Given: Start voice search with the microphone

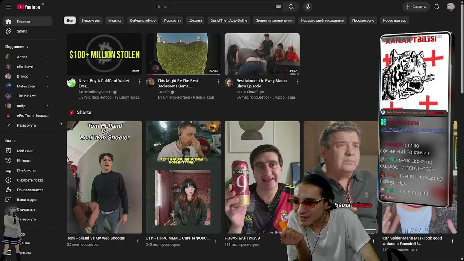Looking at the screenshot, I should click(x=308, y=7).
